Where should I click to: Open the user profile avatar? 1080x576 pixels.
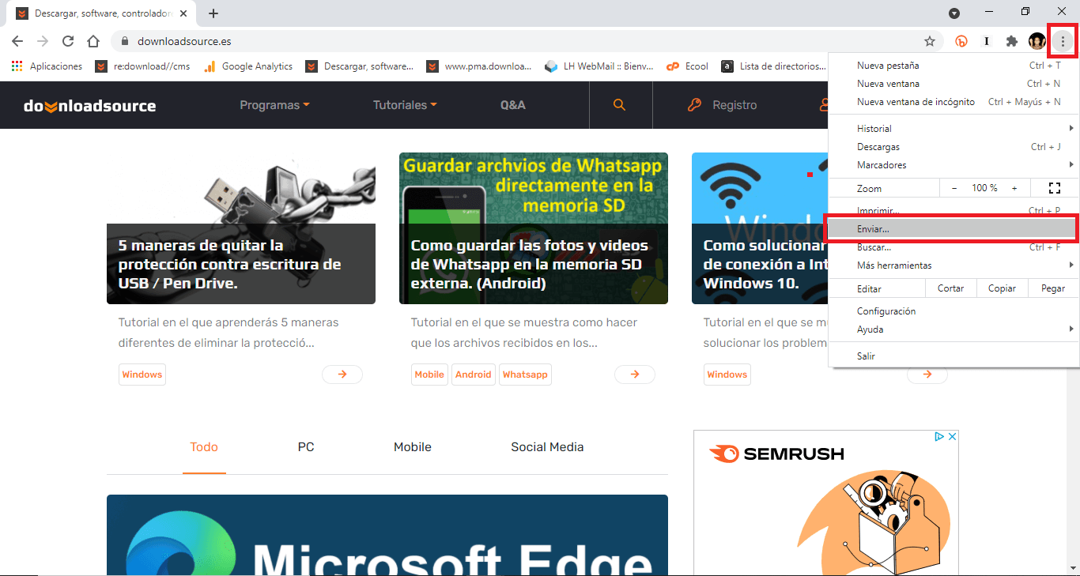[1037, 41]
